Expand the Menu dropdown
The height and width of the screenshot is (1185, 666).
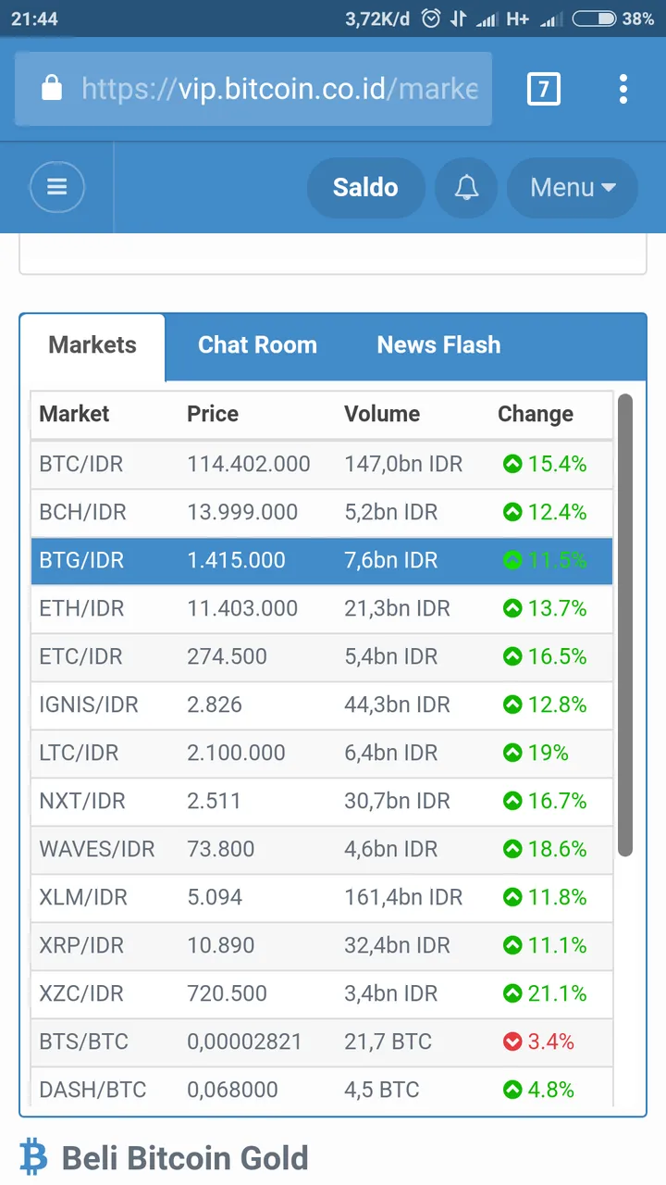573,187
